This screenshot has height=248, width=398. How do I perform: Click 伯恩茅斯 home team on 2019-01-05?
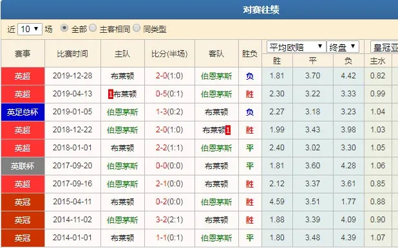pyautogui.click(x=122, y=112)
